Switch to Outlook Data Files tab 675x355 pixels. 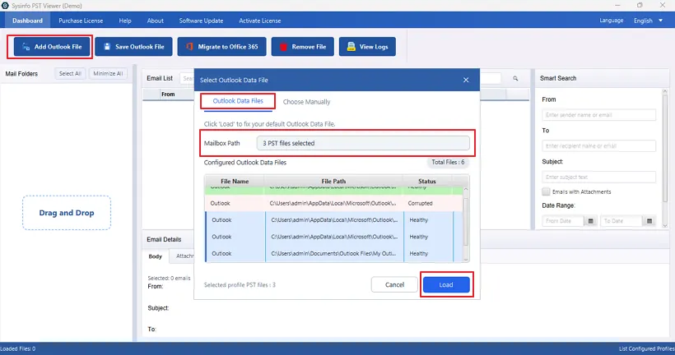click(x=238, y=101)
